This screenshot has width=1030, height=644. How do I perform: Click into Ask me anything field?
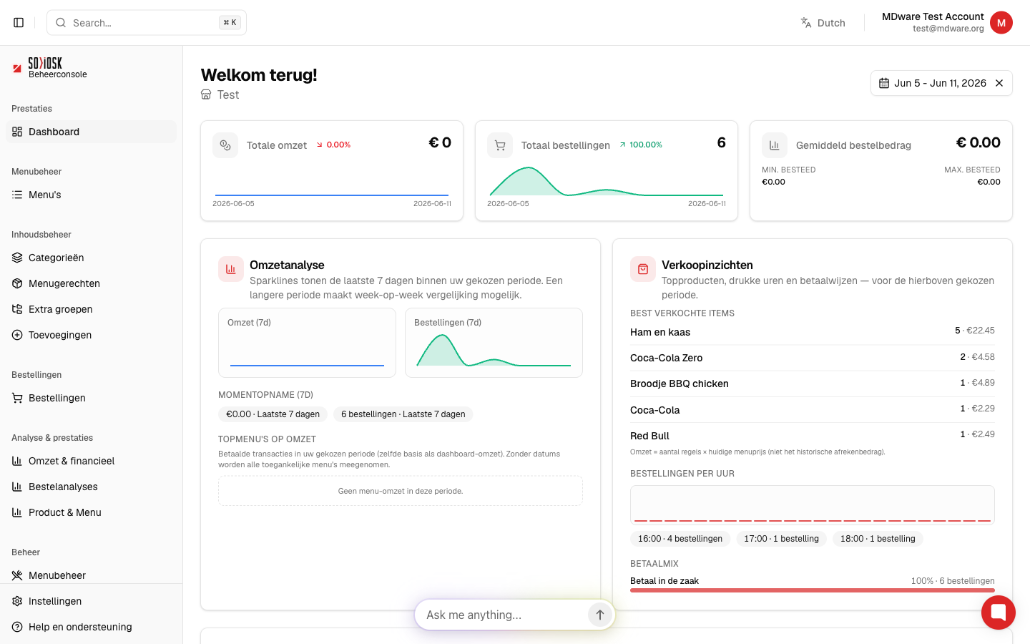(x=504, y=615)
